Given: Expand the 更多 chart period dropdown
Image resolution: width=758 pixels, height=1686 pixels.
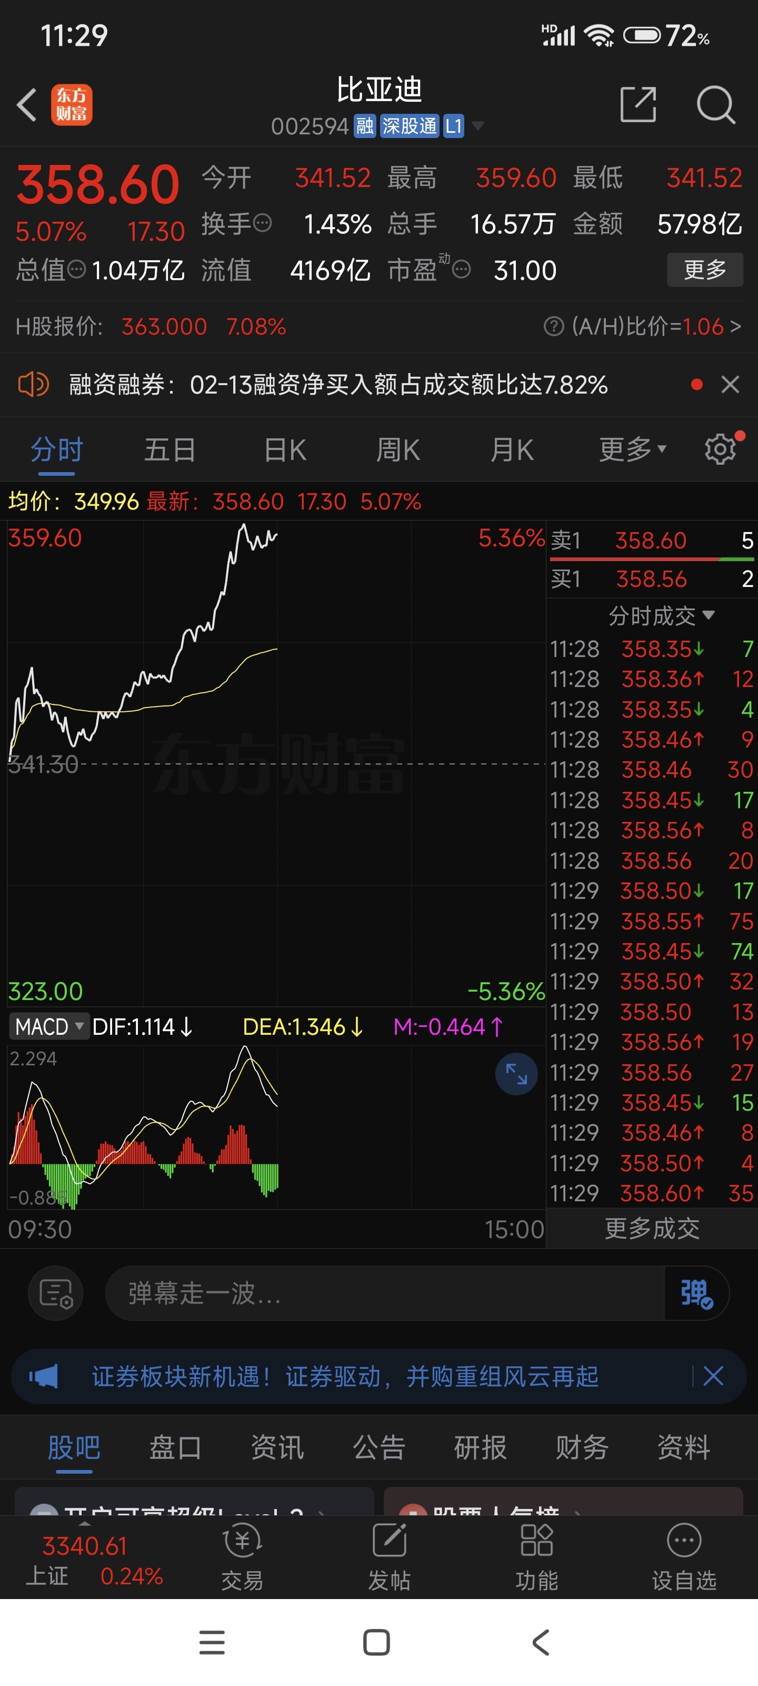Looking at the screenshot, I should pos(632,450).
